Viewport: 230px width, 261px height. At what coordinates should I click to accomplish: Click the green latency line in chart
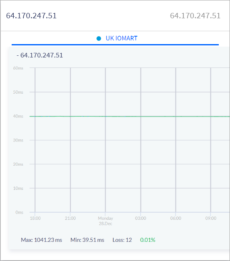[130, 117]
